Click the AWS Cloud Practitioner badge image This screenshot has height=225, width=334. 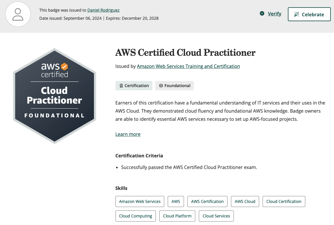(x=55, y=96)
